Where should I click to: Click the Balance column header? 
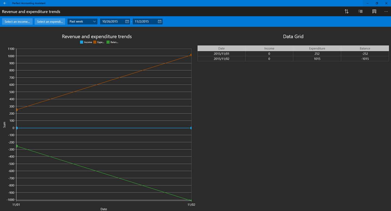click(365, 48)
